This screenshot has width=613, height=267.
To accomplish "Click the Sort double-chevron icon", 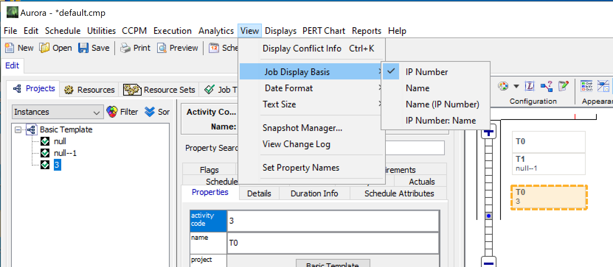I will (150, 112).
